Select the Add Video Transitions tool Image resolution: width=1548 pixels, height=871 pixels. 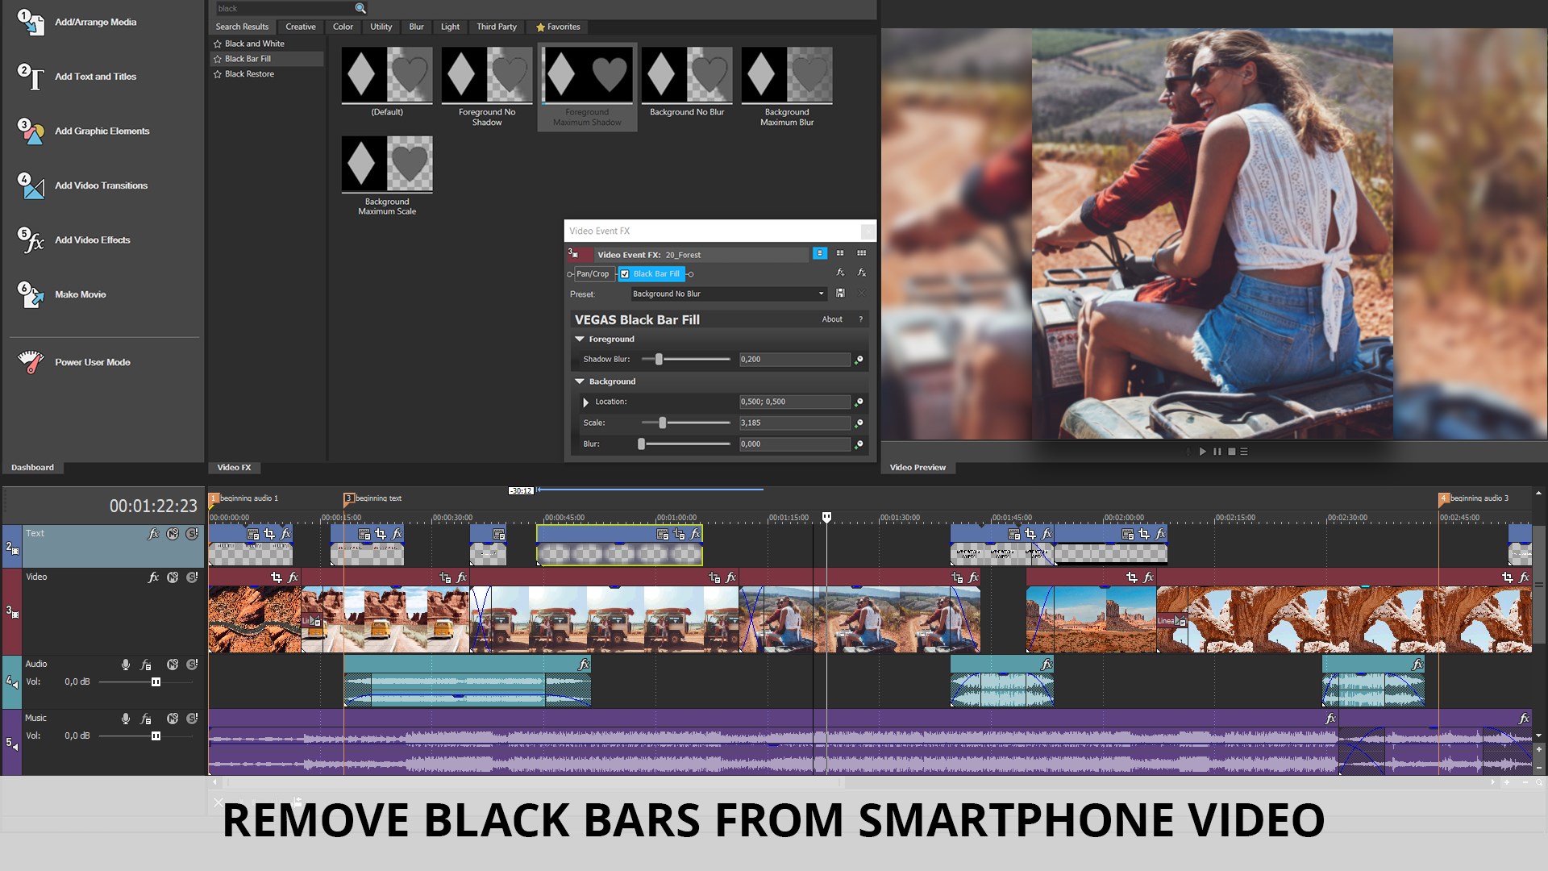[x=101, y=185]
